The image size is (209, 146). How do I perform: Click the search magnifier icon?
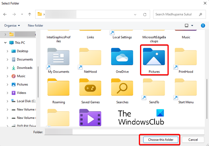pyautogui.click(x=200, y=14)
